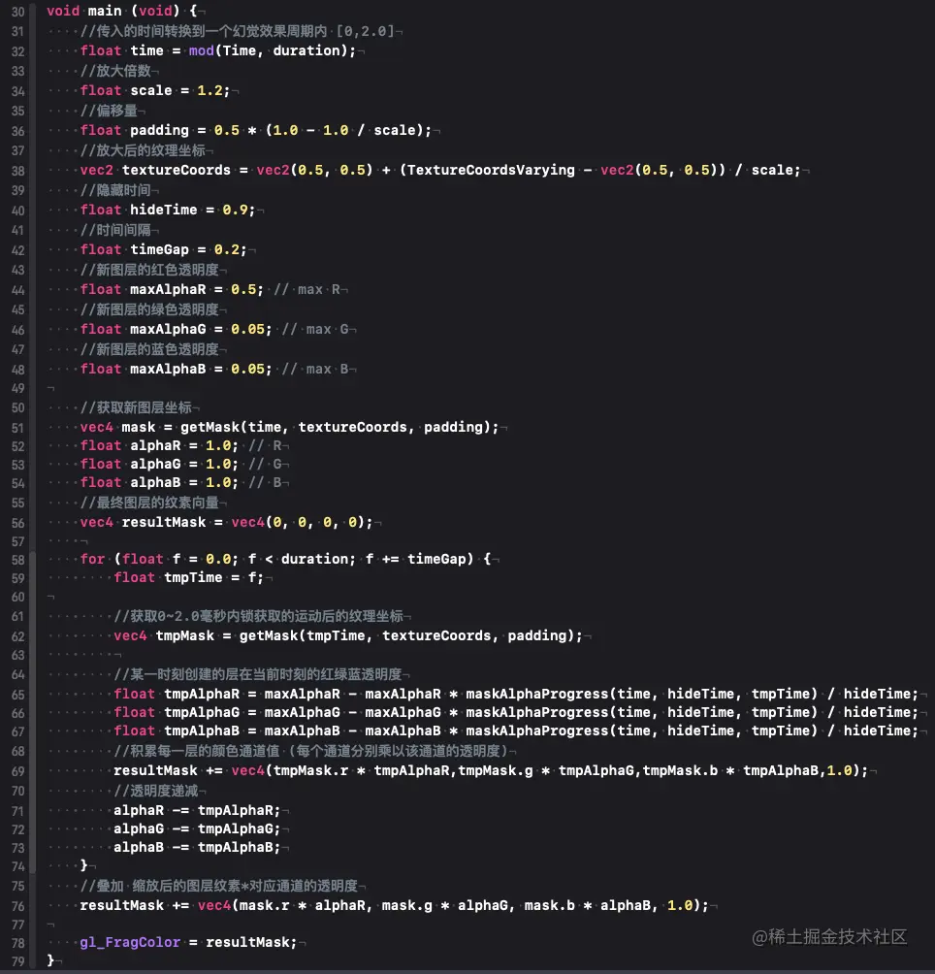Click the "alphaB -= tmpAlphaB;" line
This screenshot has height=974, width=935.
click(197, 847)
